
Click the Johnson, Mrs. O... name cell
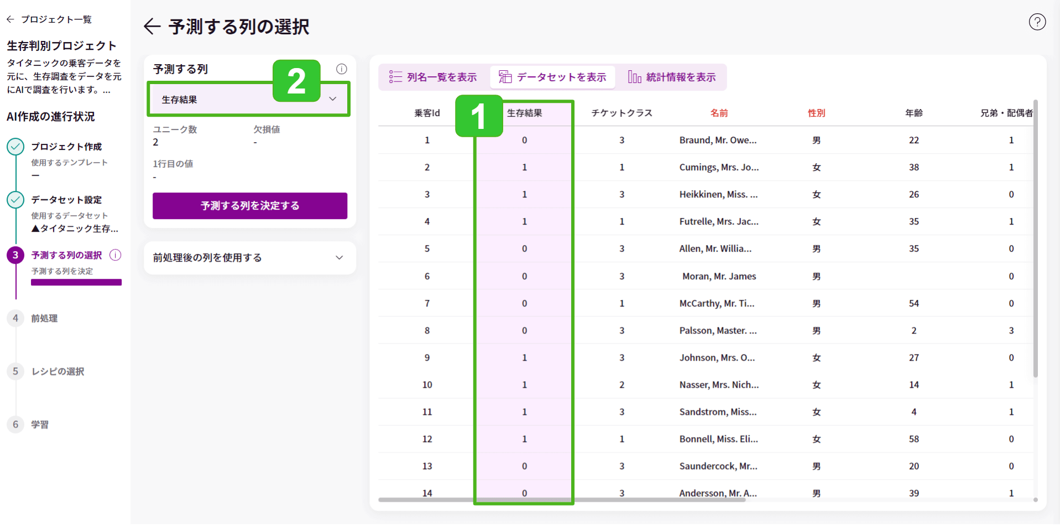point(717,357)
